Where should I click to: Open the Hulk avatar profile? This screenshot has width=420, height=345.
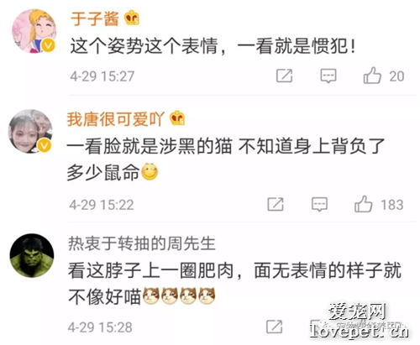click(32, 255)
